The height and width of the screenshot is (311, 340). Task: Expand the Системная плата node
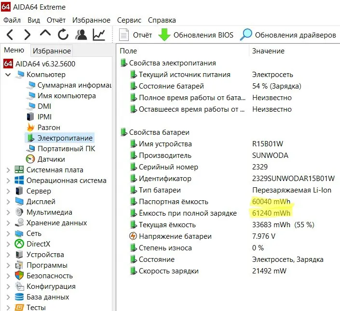click(8, 170)
